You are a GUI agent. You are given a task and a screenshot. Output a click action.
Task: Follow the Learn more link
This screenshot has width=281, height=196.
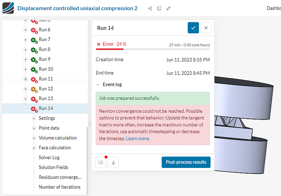(137, 139)
